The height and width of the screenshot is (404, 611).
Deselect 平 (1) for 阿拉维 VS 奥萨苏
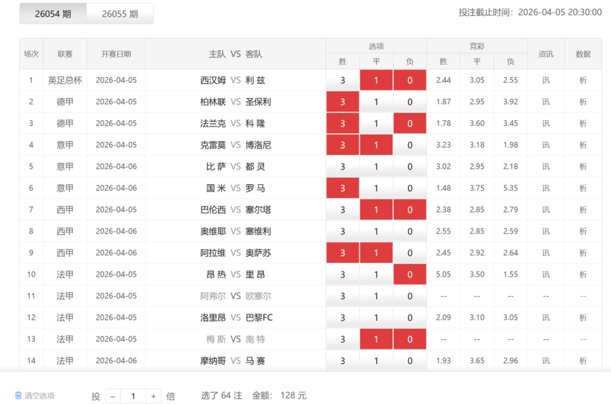point(376,253)
